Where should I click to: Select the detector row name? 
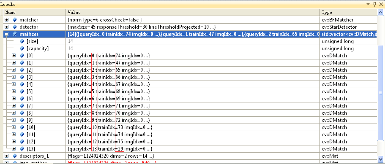click(x=29, y=27)
